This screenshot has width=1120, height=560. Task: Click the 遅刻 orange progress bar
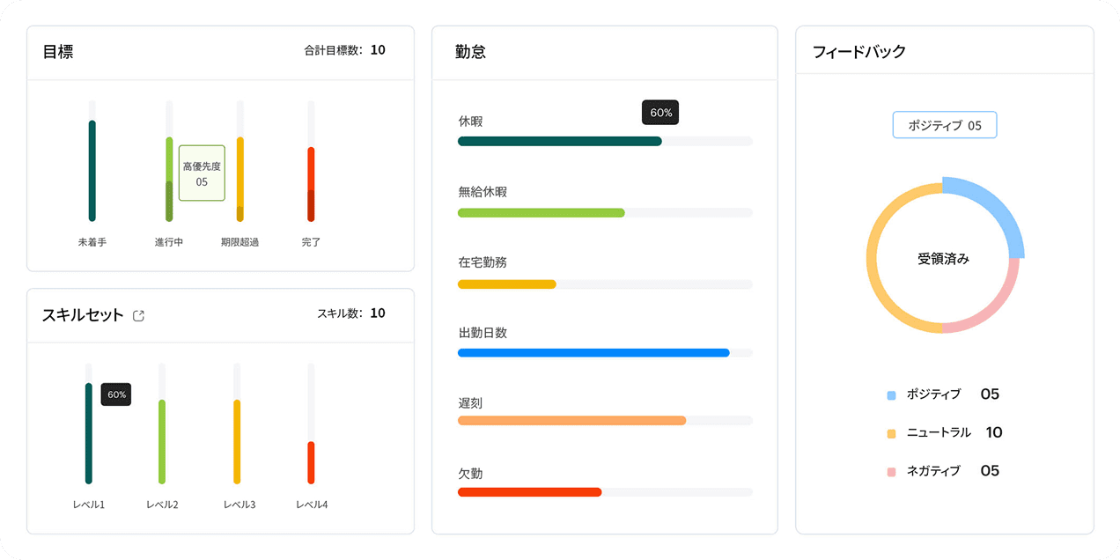pyautogui.click(x=571, y=421)
